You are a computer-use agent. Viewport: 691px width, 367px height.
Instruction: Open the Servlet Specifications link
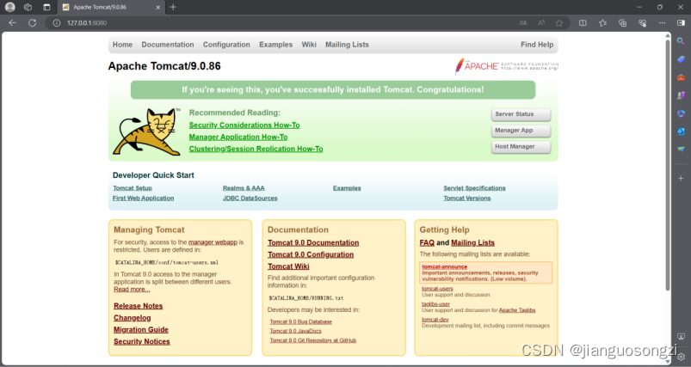pyautogui.click(x=474, y=188)
